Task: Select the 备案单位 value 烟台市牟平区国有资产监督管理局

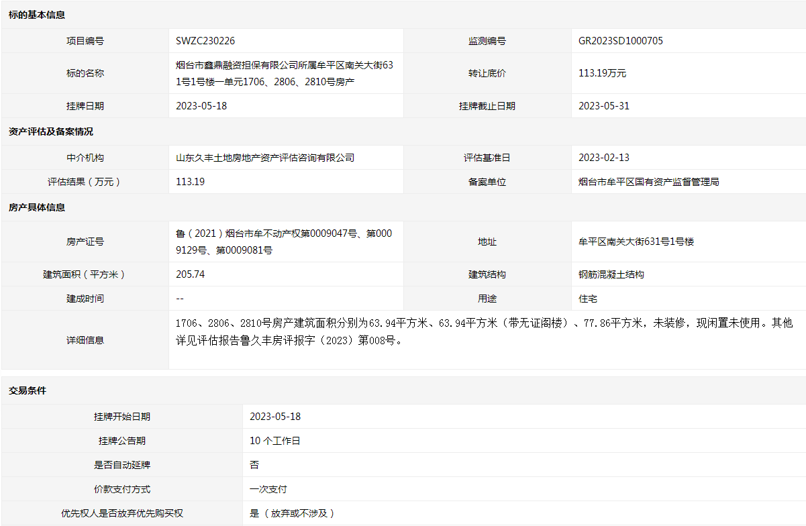Action: click(649, 182)
